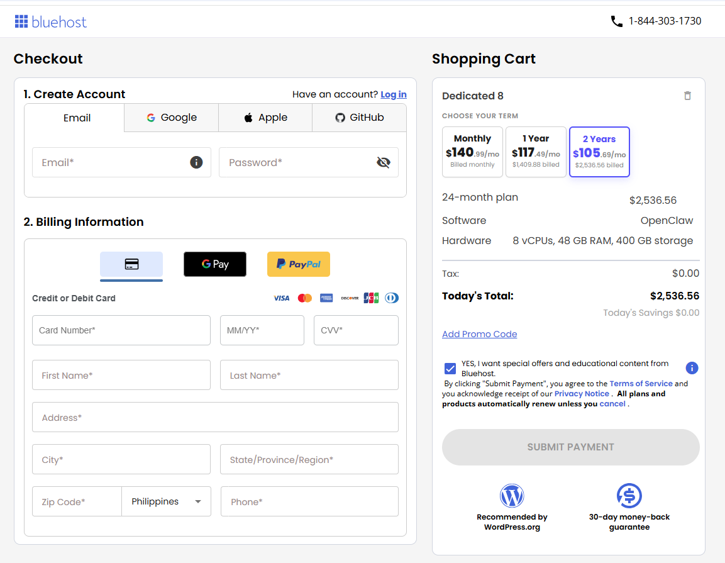Image resolution: width=725 pixels, height=563 pixels.
Task: Click the Today's Total $2,536.56 amount
Action: click(675, 296)
